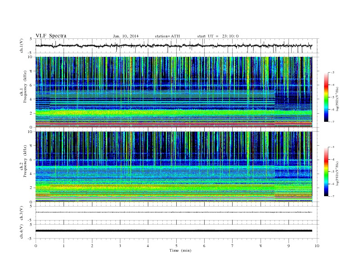Click the "2" tick on the time axis

coord(92,246)
